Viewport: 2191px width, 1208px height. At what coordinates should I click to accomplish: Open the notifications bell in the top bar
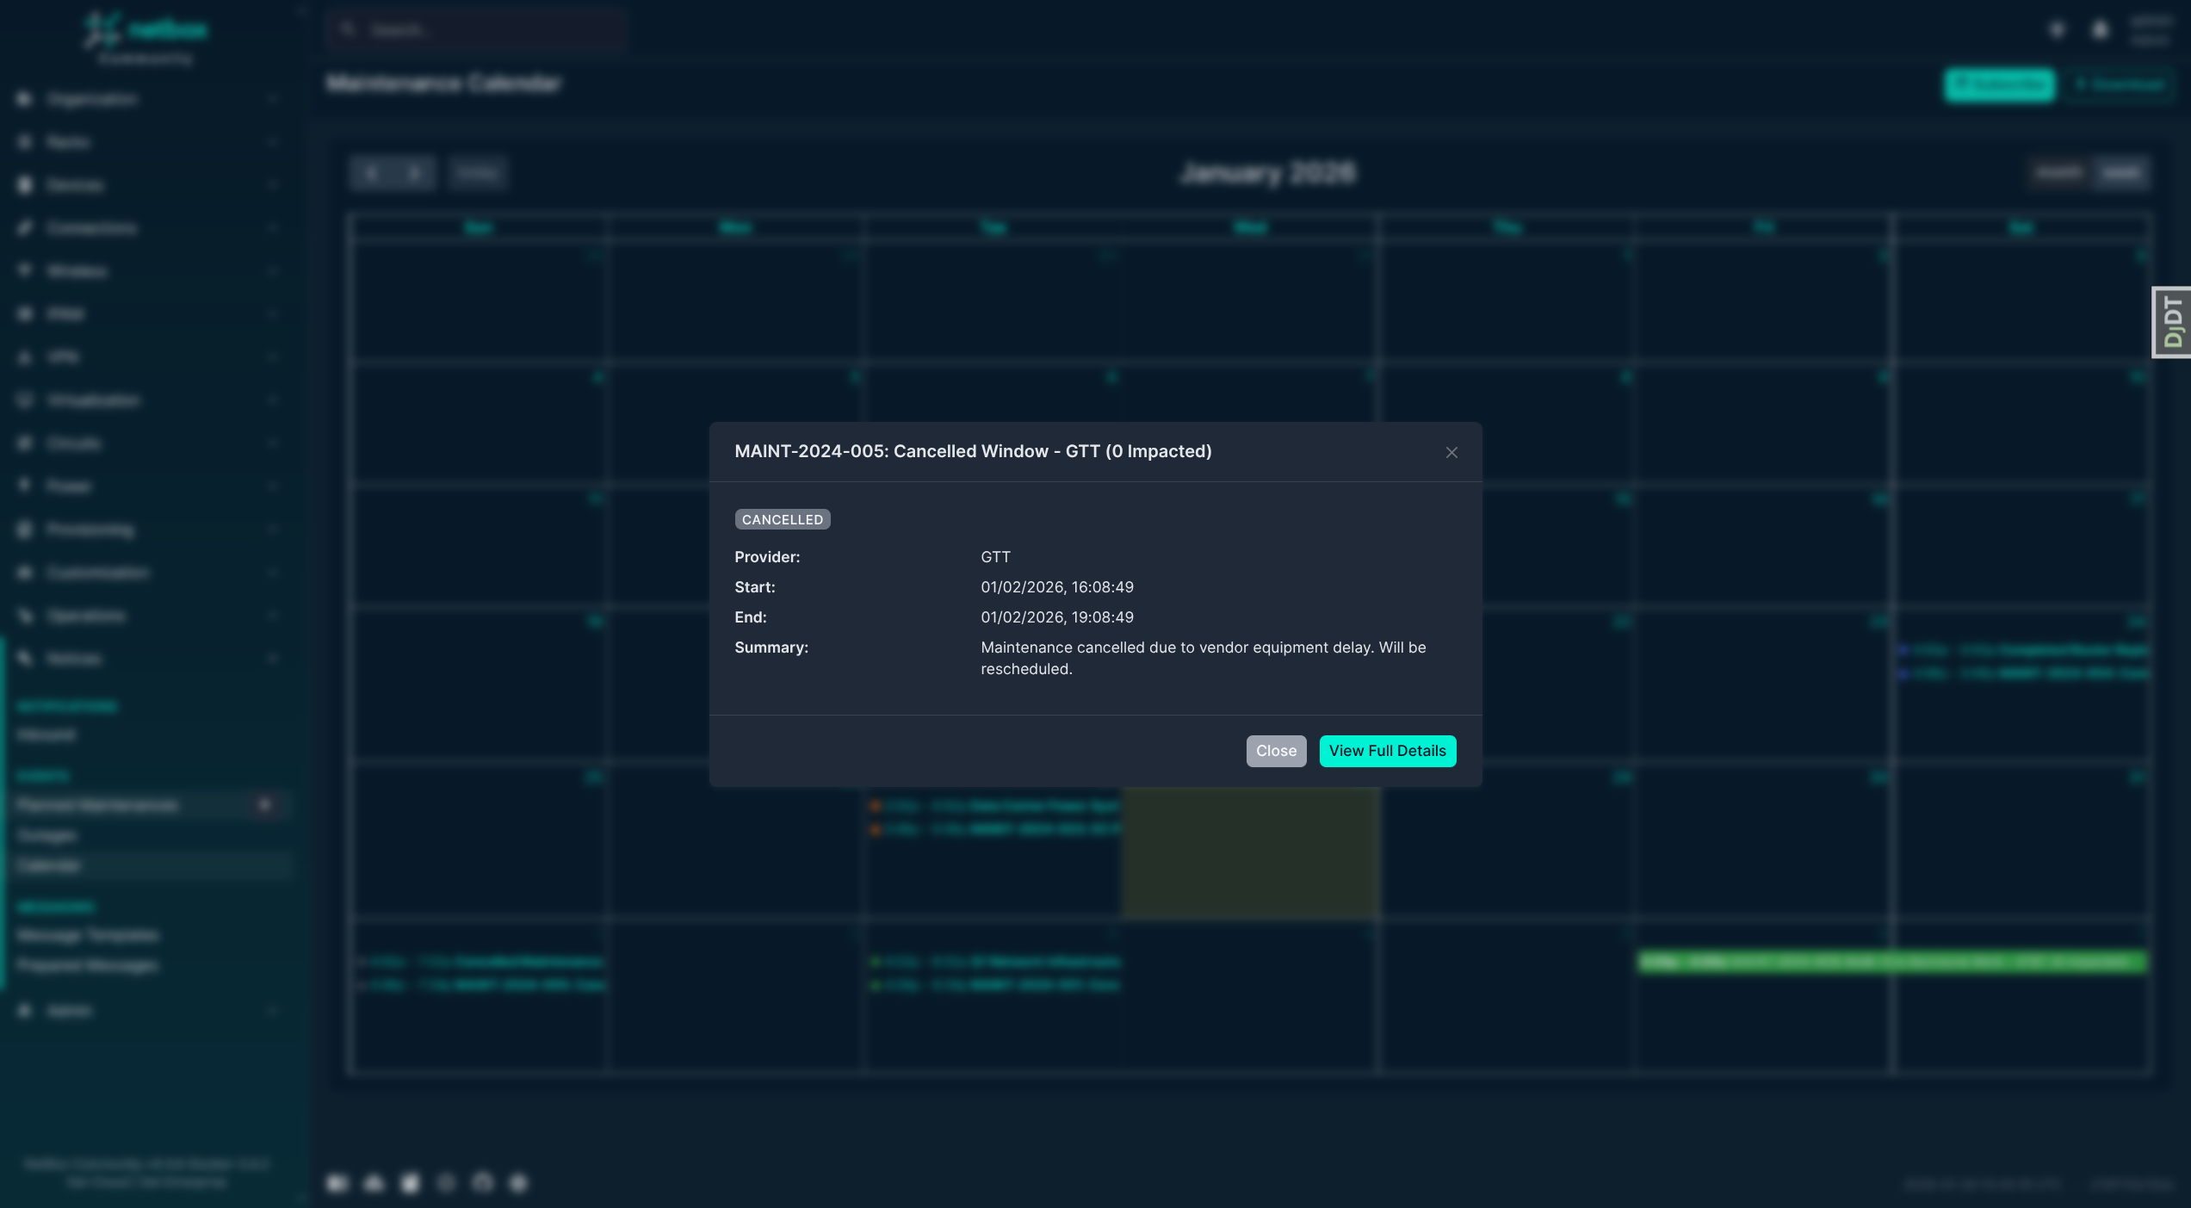tap(2099, 28)
